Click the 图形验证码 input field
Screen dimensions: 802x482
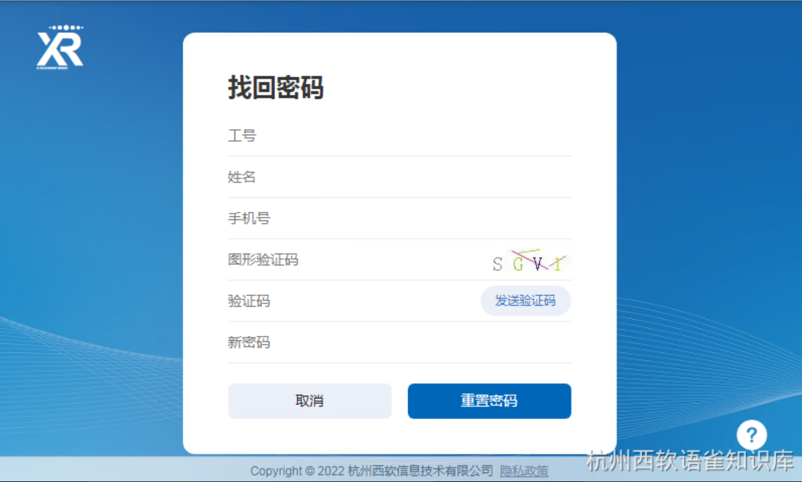358,260
